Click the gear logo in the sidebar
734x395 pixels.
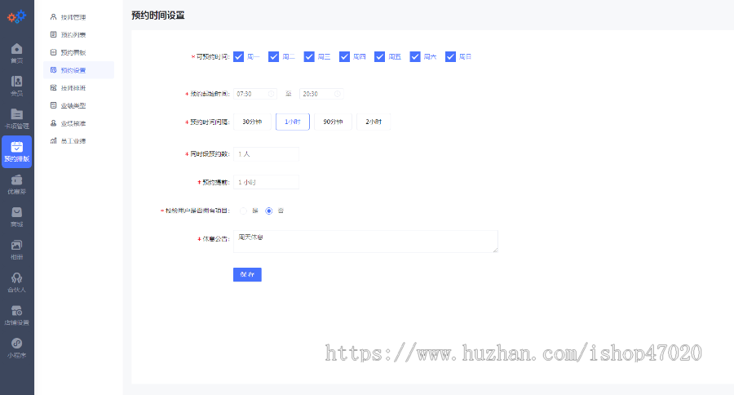tap(17, 17)
